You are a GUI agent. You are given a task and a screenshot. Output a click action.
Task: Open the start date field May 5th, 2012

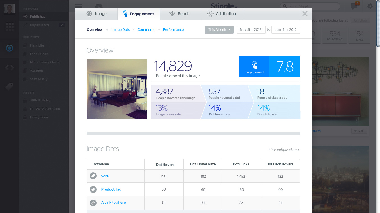[251, 30]
